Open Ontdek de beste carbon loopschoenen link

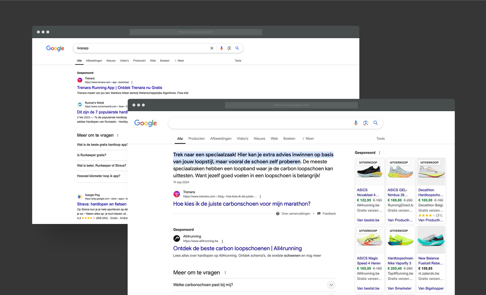click(x=238, y=248)
